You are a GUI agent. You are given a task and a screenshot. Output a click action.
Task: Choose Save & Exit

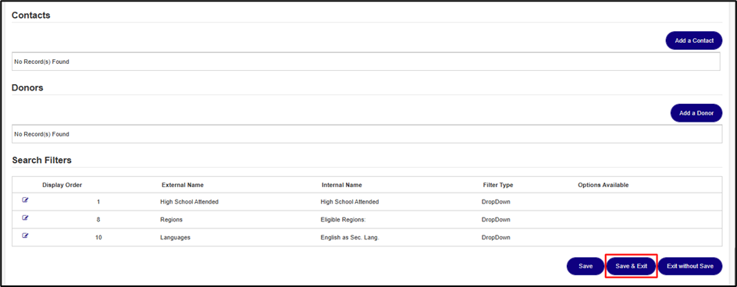pyautogui.click(x=632, y=266)
